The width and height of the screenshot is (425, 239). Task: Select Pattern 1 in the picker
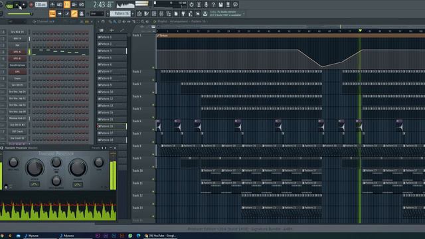pos(112,37)
